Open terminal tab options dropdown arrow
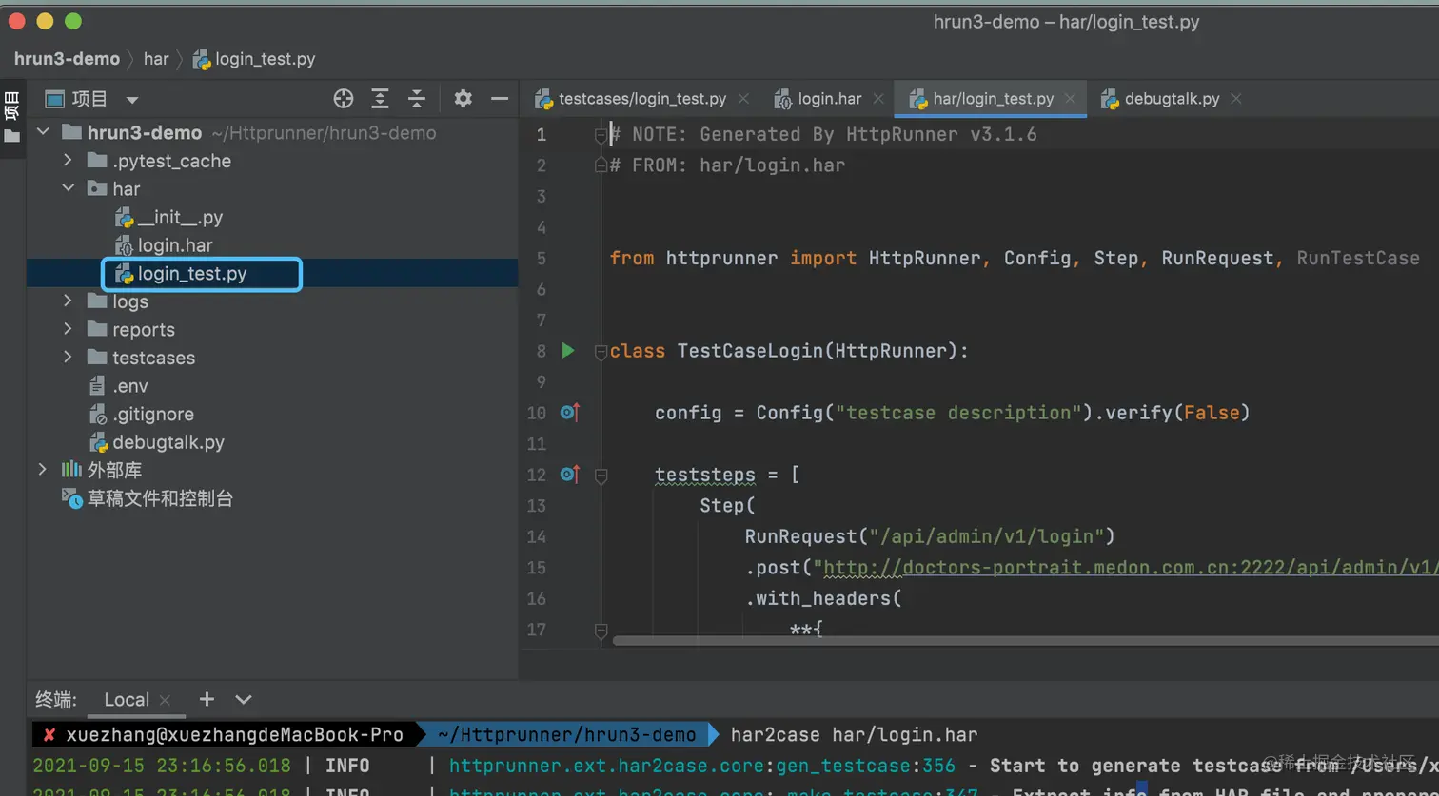Screen dimensions: 1439x796 click(x=244, y=699)
